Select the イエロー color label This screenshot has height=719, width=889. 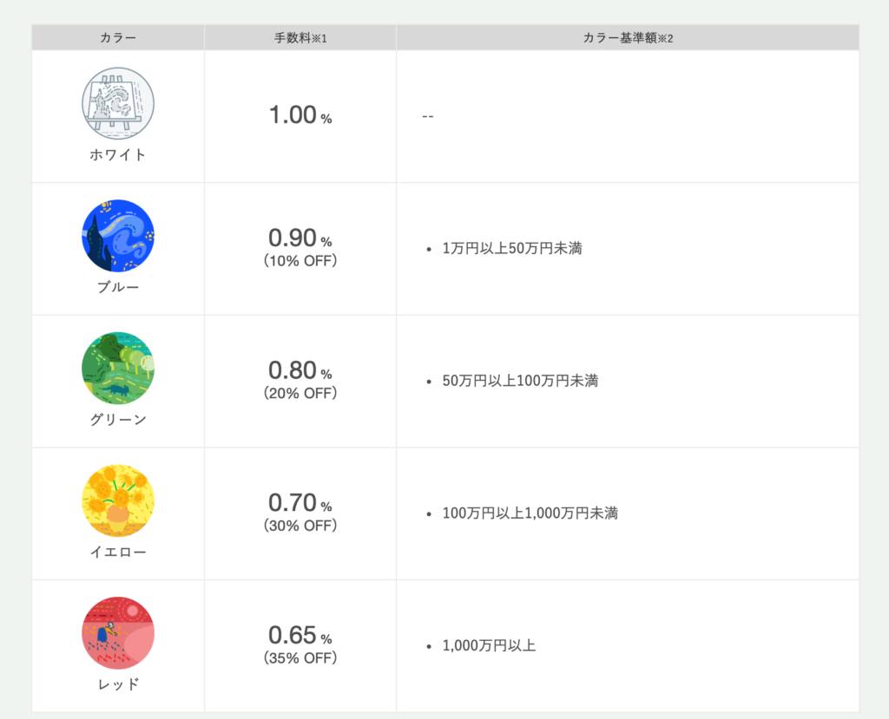point(118,552)
